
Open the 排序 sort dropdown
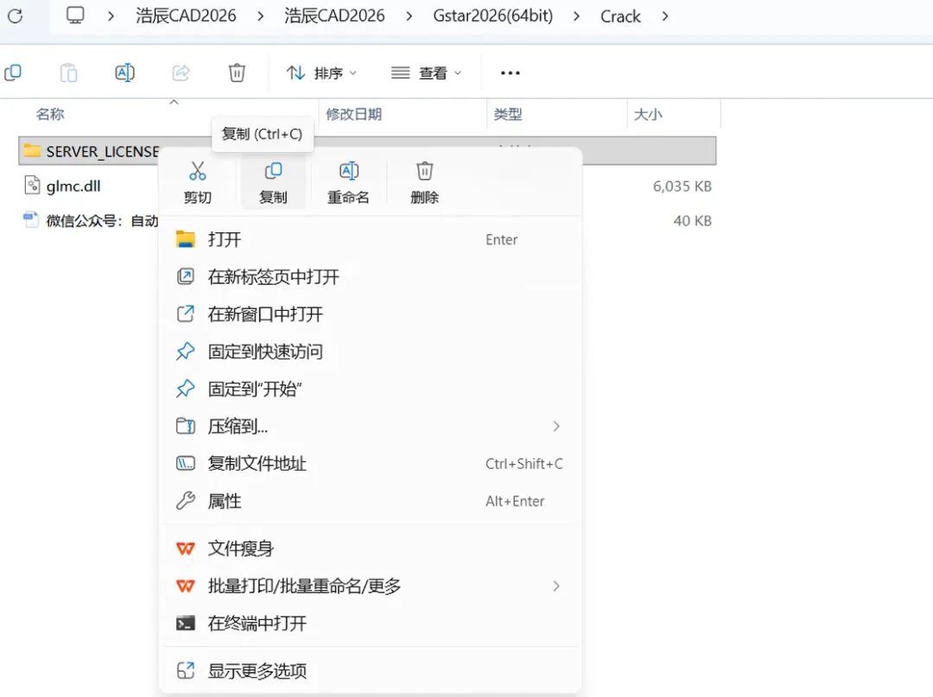pos(321,73)
